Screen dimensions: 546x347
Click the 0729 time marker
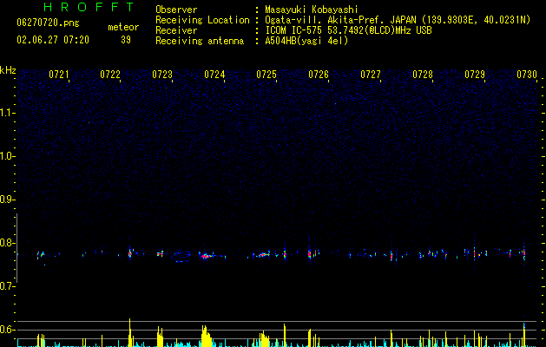pyautogui.click(x=475, y=75)
